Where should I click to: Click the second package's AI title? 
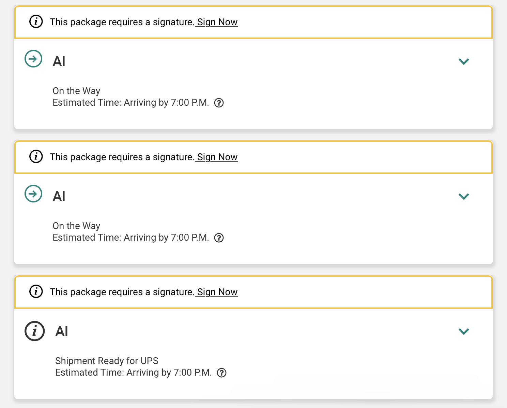(x=59, y=196)
